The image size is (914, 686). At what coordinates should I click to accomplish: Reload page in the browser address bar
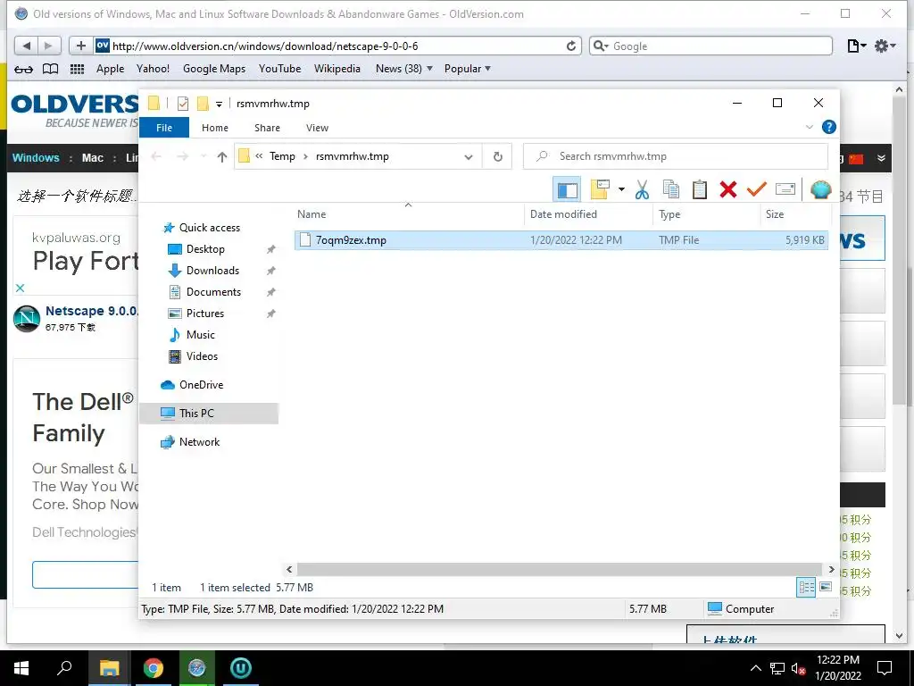coord(571,46)
